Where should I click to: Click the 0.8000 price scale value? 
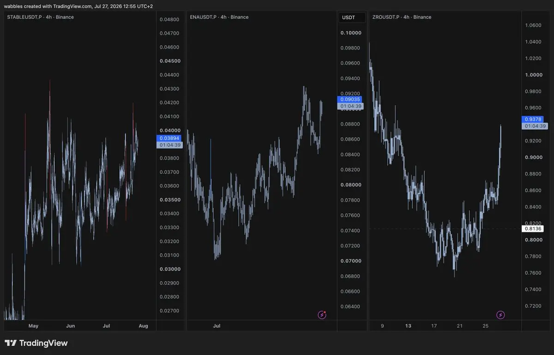533,240
